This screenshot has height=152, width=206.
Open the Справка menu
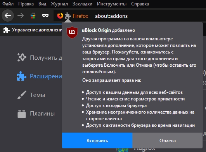(x=140, y=4)
